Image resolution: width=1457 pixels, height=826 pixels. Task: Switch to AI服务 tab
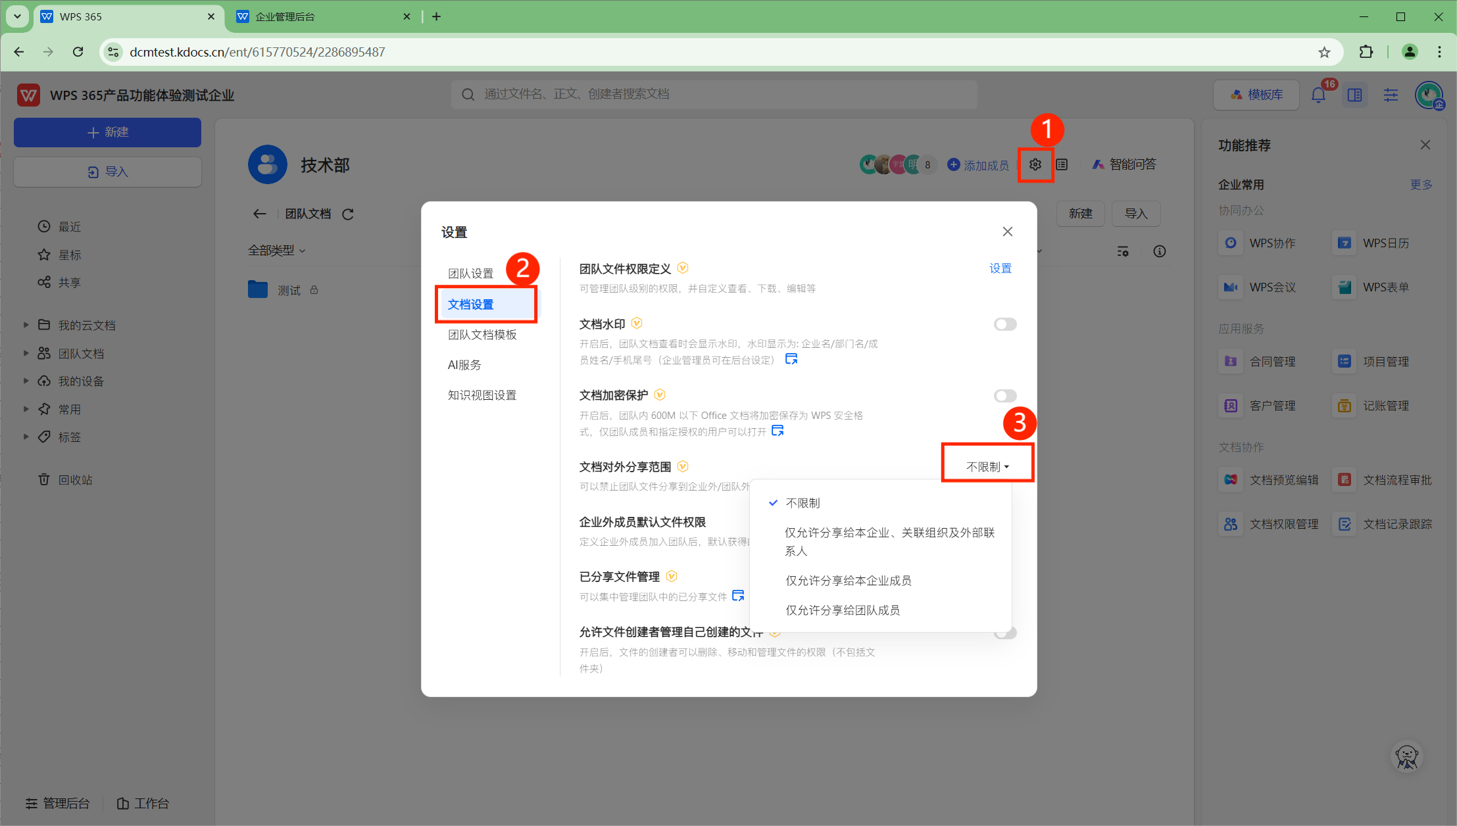coord(464,365)
